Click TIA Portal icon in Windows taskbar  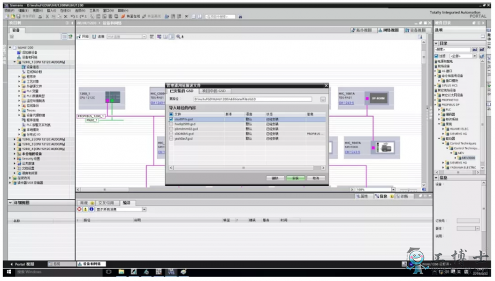point(171,272)
